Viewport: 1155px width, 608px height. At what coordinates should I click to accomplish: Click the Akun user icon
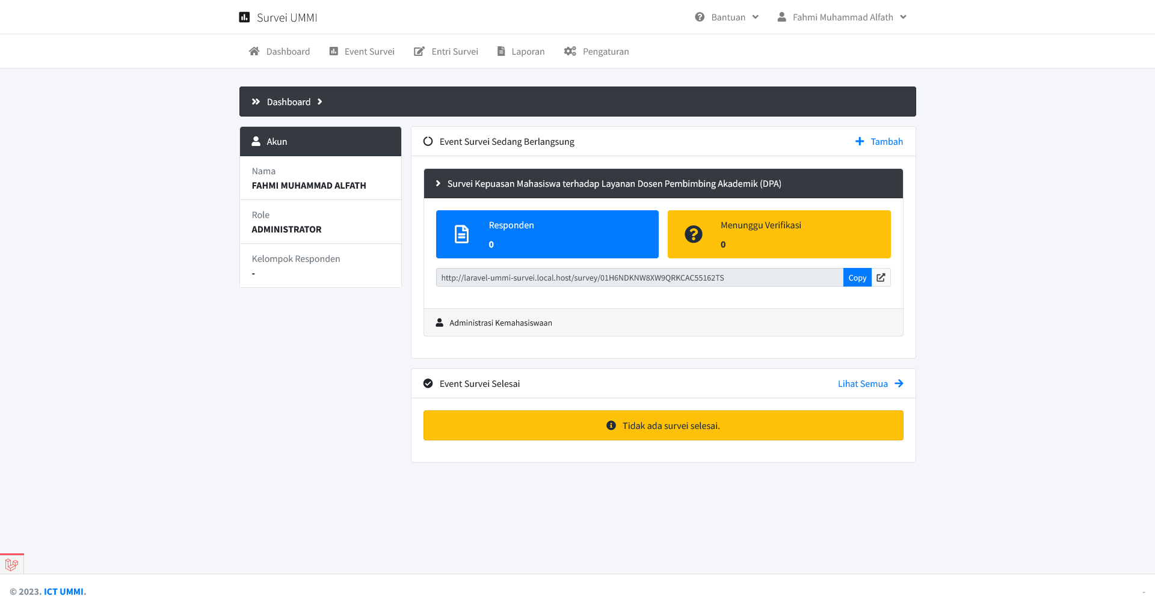tap(256, 142)
